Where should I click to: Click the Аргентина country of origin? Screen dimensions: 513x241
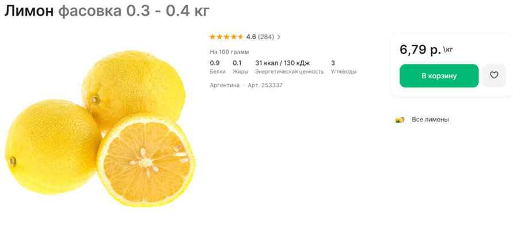coord(225,85)
